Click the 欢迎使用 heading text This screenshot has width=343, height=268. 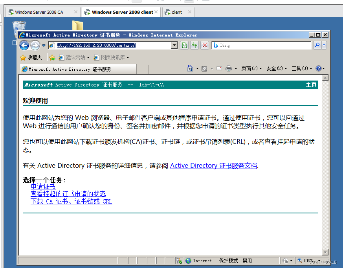pos(35,101)
